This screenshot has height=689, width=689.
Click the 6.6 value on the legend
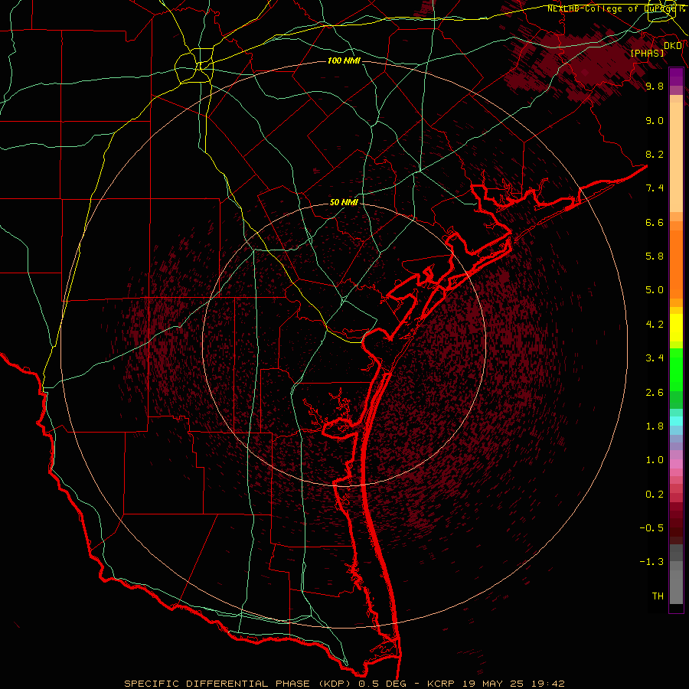pos(655,222)
